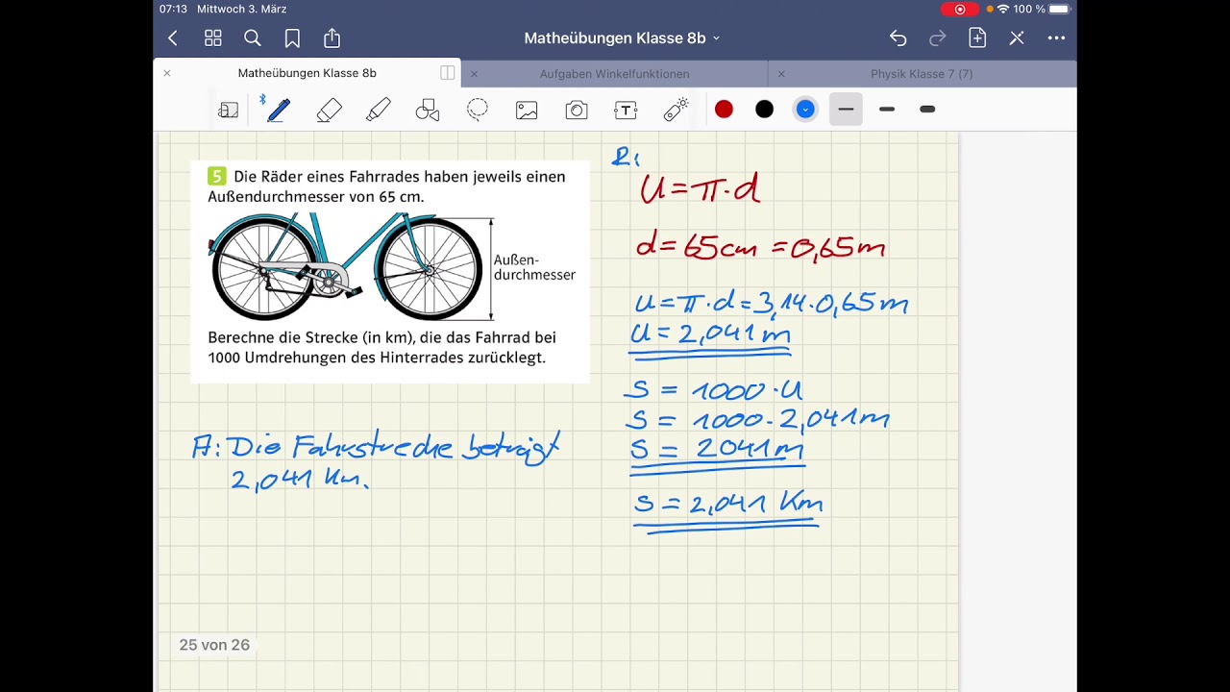Activate the laser pointer tool

(x=676, y=110)
